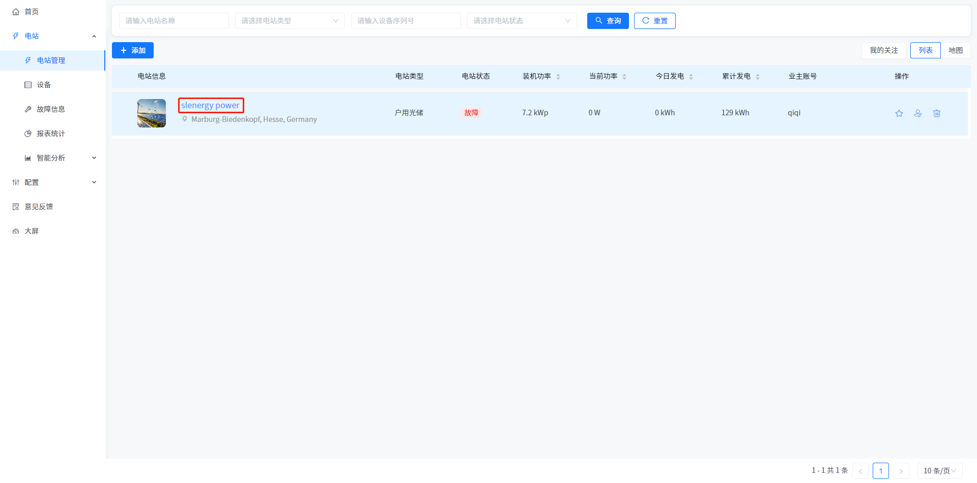Switch to 地图 map view
Viewport: 977px width, 483px height.
[x=955, y=50]
